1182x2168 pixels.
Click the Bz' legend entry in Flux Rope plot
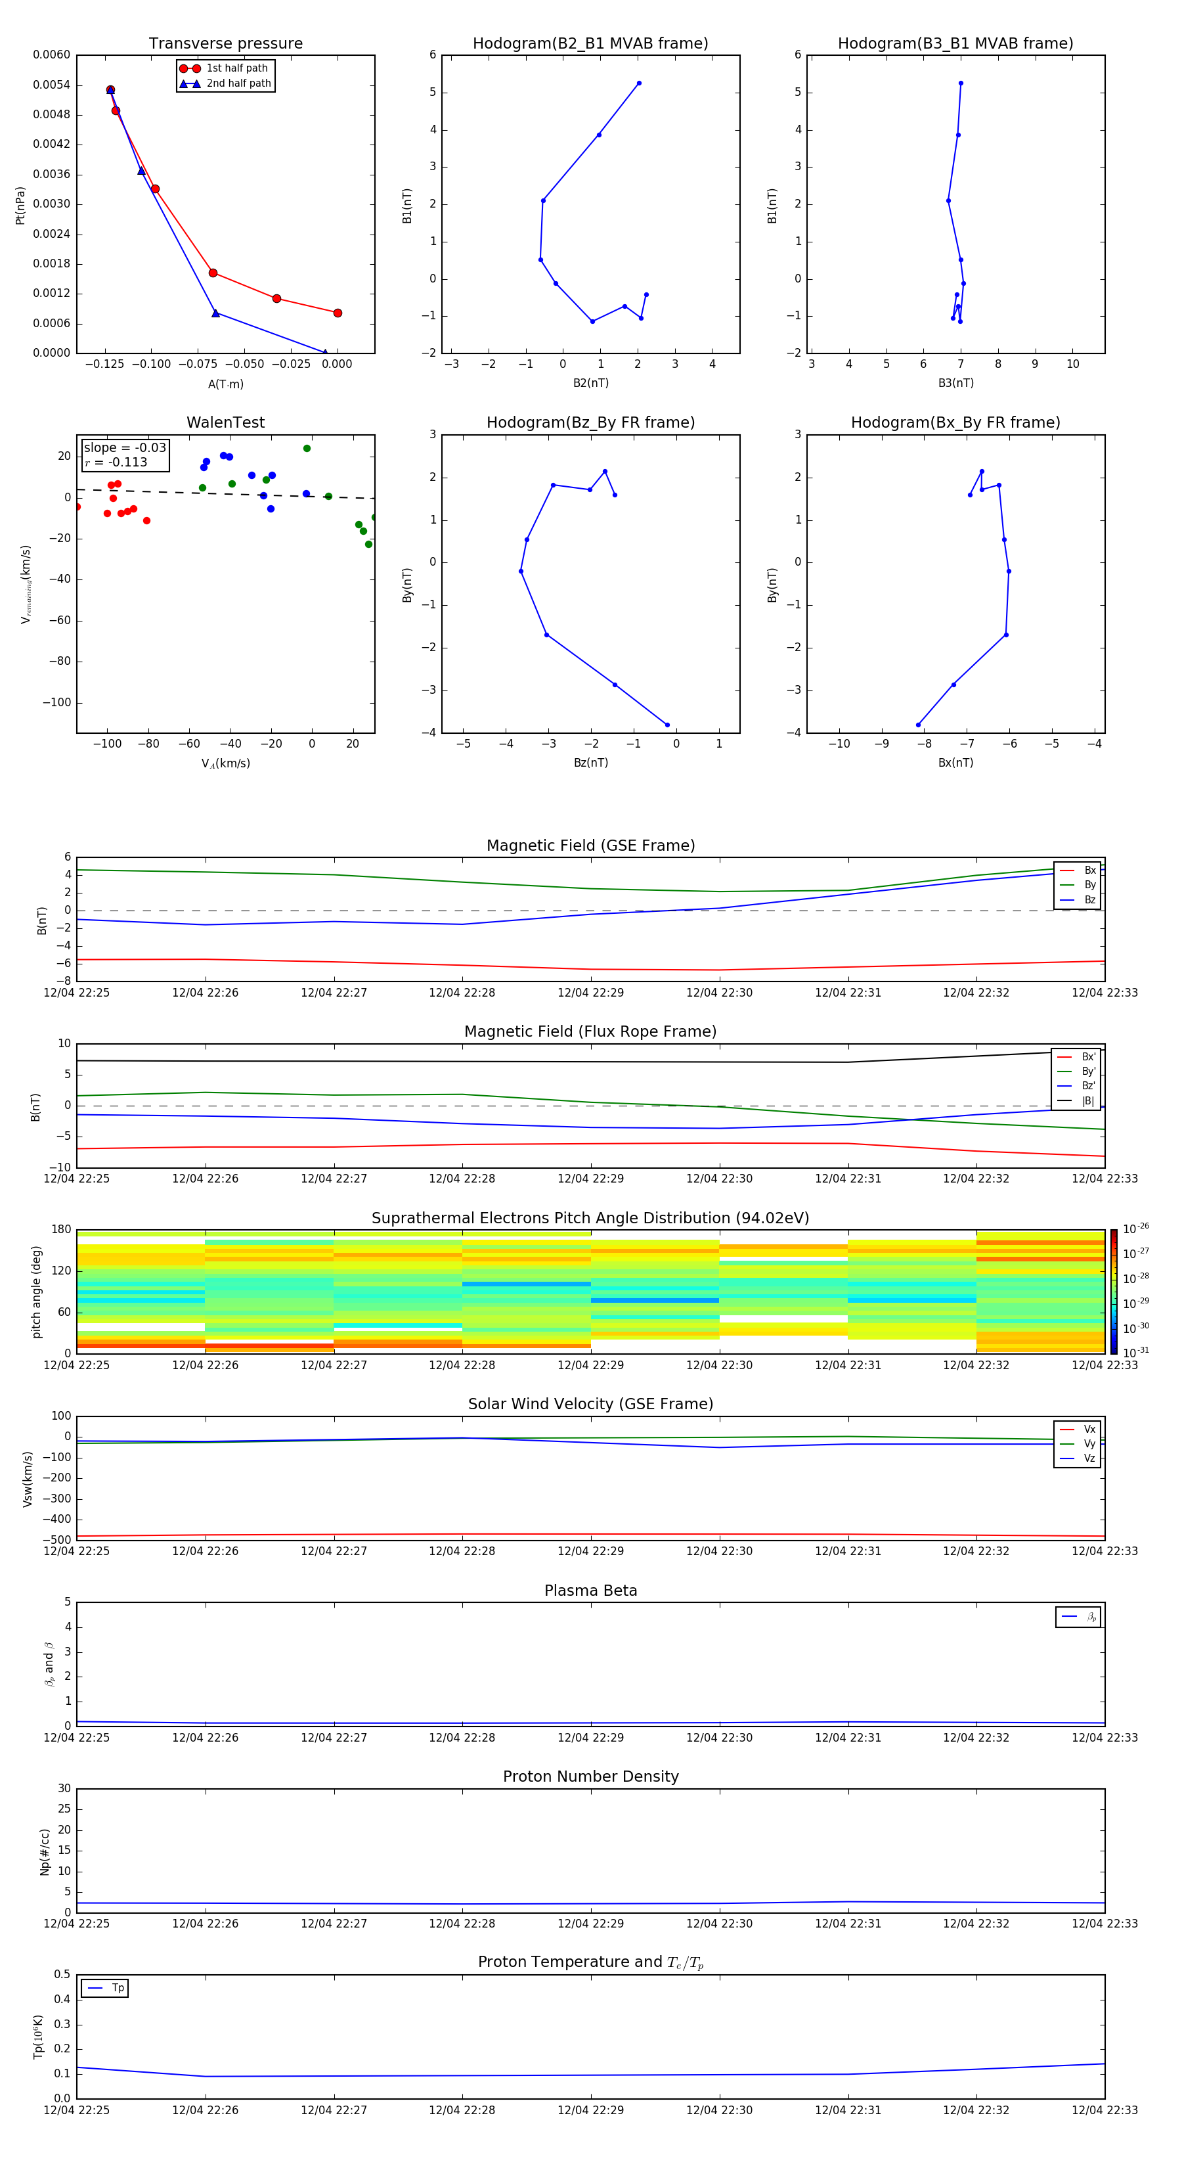(1077, 1087)
